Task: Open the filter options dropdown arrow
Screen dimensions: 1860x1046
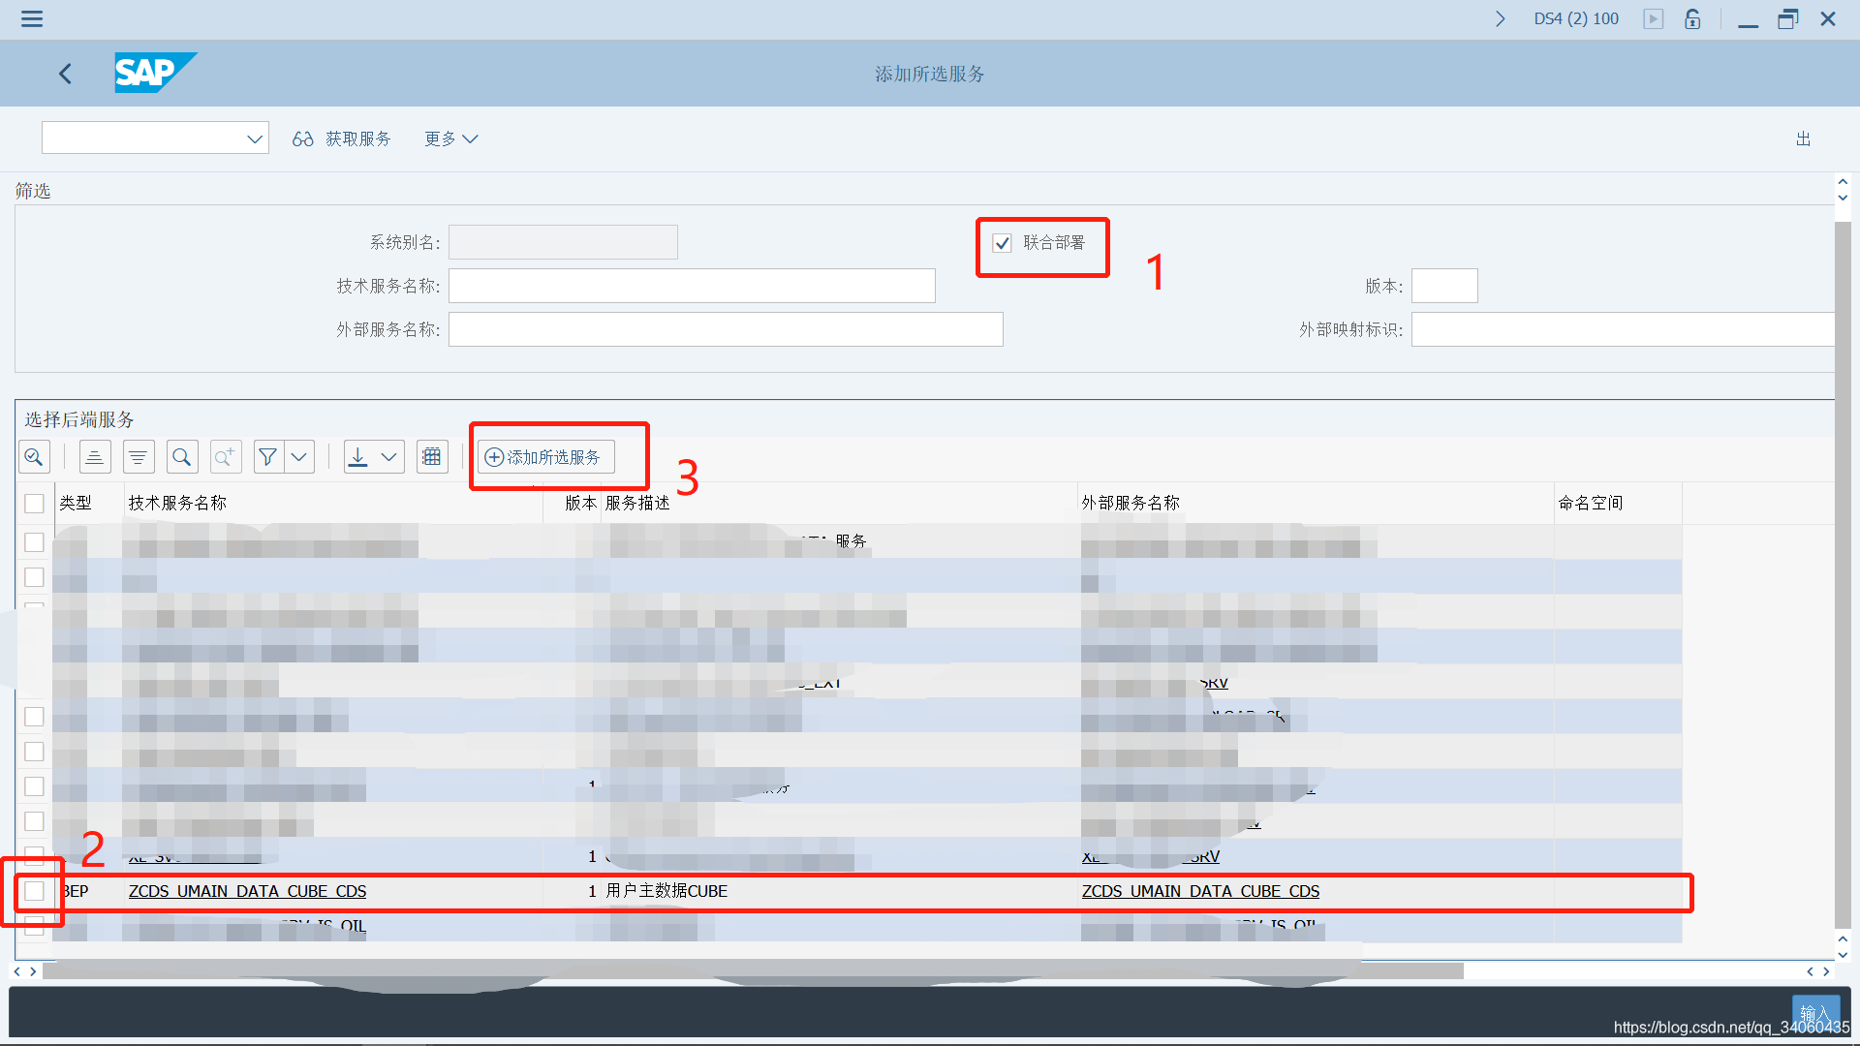Action: 299,457
